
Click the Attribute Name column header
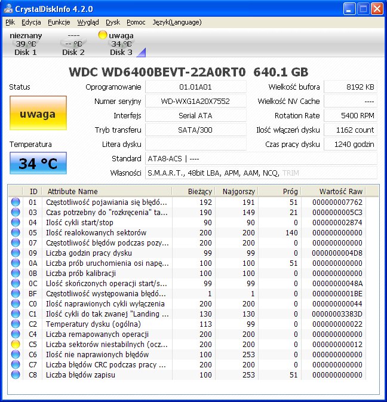coord(107,191)
